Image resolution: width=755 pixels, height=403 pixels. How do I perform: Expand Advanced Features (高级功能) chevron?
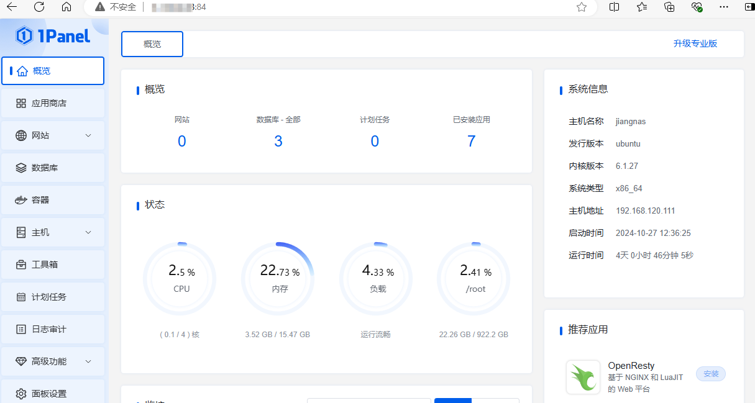point(88,361)
